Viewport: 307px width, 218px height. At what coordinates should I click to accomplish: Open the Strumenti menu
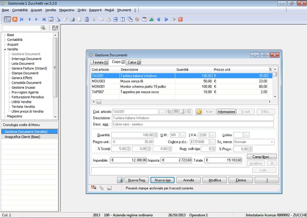point(124,10)
